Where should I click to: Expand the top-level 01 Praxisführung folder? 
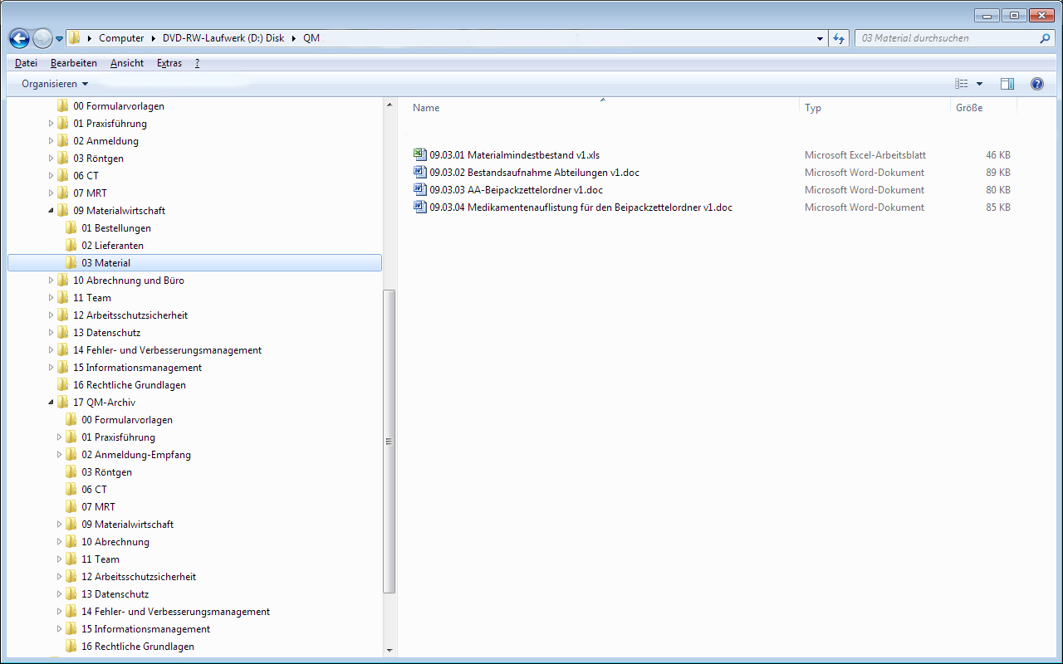click(x=51, y=124)
